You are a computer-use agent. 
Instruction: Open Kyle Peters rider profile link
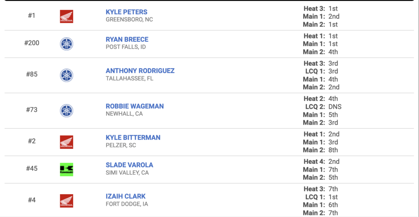tap(126, 12)
